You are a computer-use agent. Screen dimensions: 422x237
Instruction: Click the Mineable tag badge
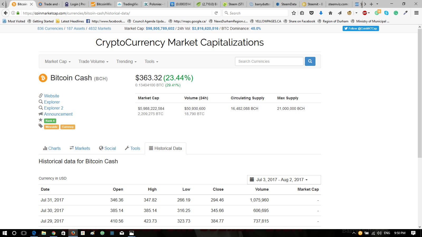click(x=51, y=127)
